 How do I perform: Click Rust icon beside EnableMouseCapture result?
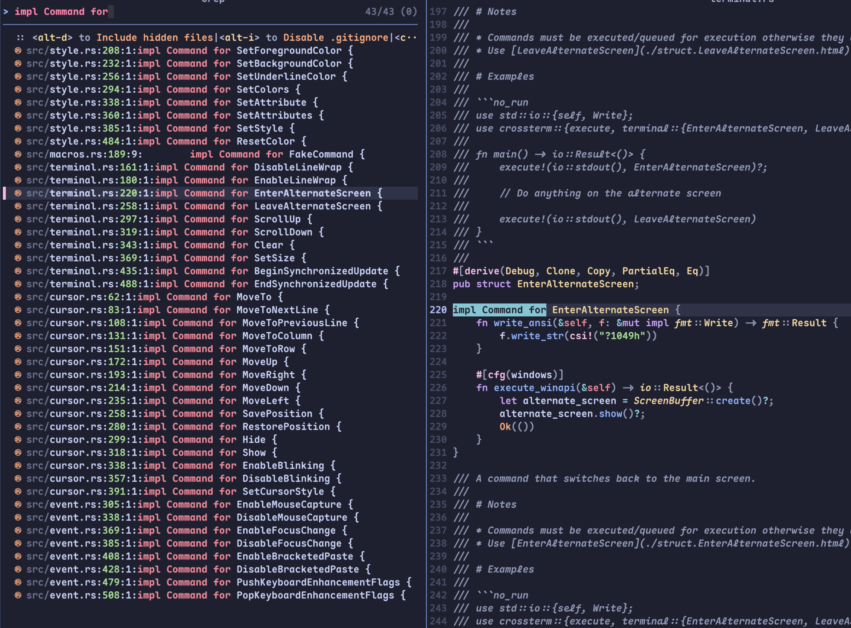[18, 505]
